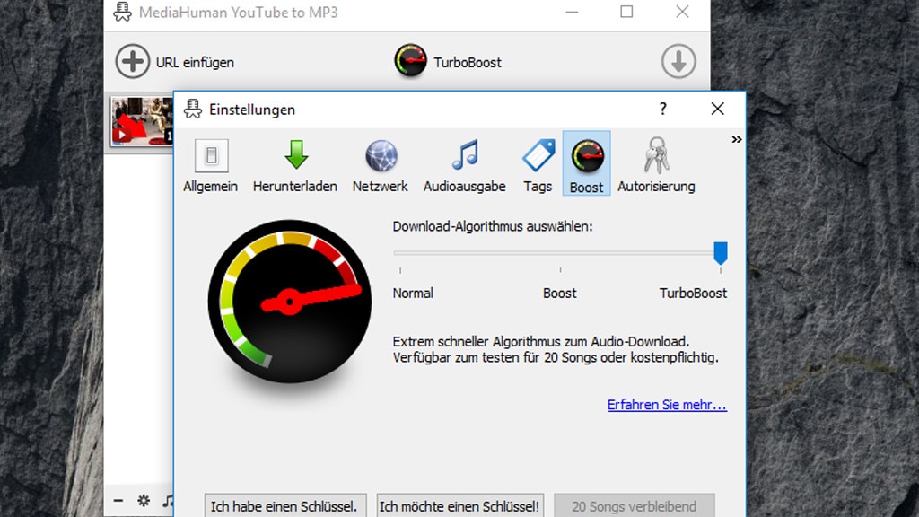Screen dimensions: 919x517
Task: Open the Allgemein settings tab
Action: [210, 165]
